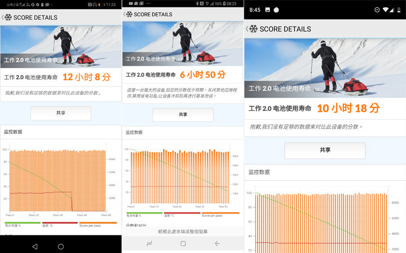406x253 pixels.
Task: Tap the monitoring chart on middle phone
Action: coord(181,177)
